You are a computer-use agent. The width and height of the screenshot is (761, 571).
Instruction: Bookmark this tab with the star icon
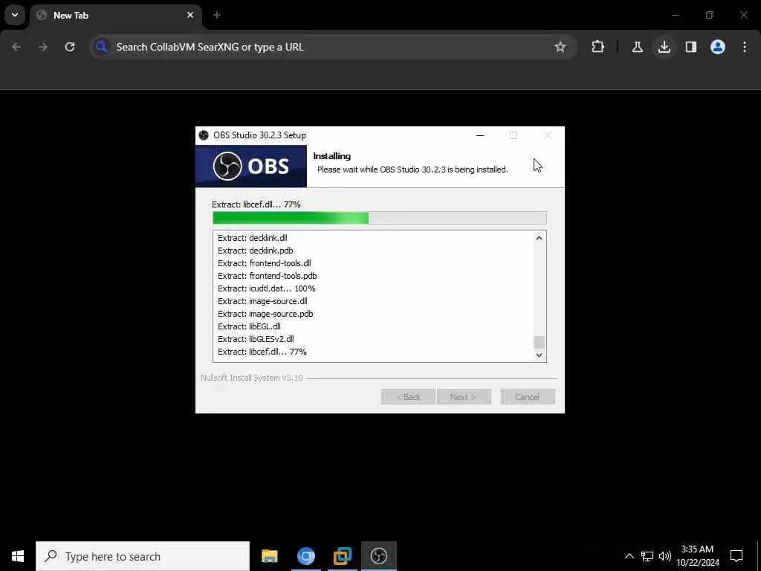click(560, 47)
